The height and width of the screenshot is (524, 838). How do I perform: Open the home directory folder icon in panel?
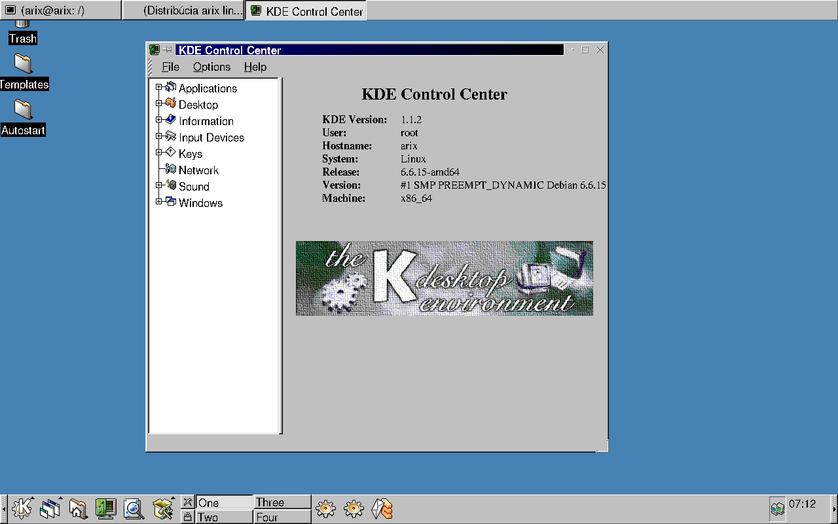(78, 508)
